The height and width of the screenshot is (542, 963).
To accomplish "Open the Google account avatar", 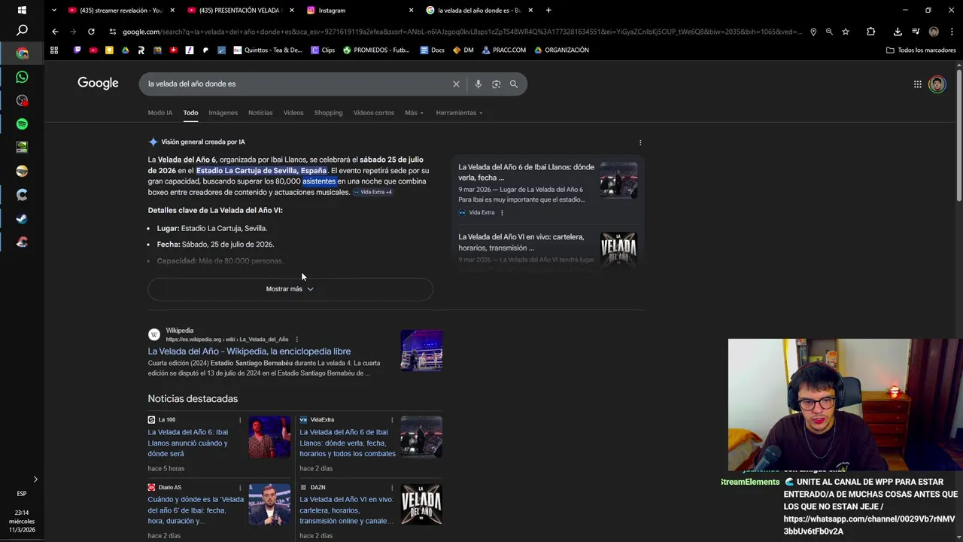I will pyautogui.click(x=937, y=84).
